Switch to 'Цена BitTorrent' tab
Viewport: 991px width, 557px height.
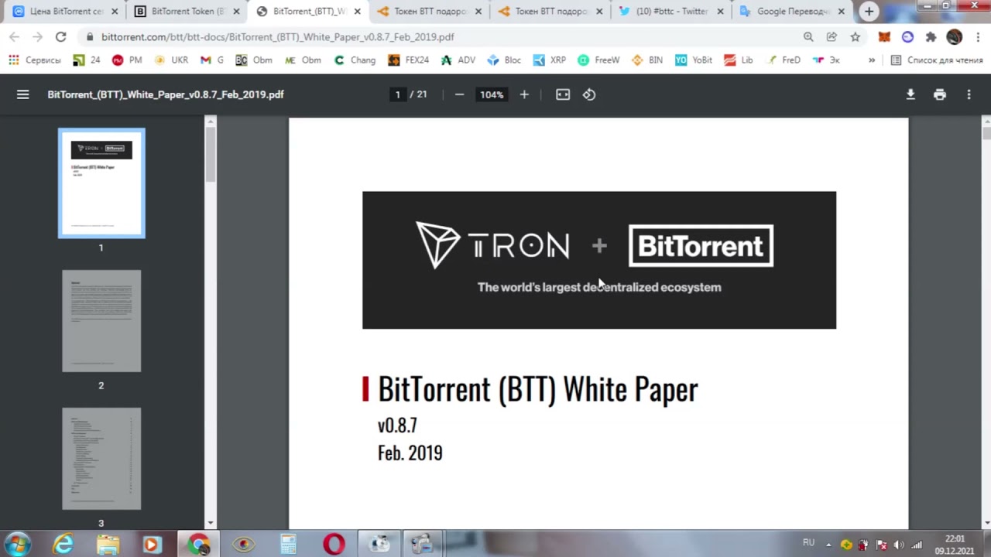pos(65,12)
